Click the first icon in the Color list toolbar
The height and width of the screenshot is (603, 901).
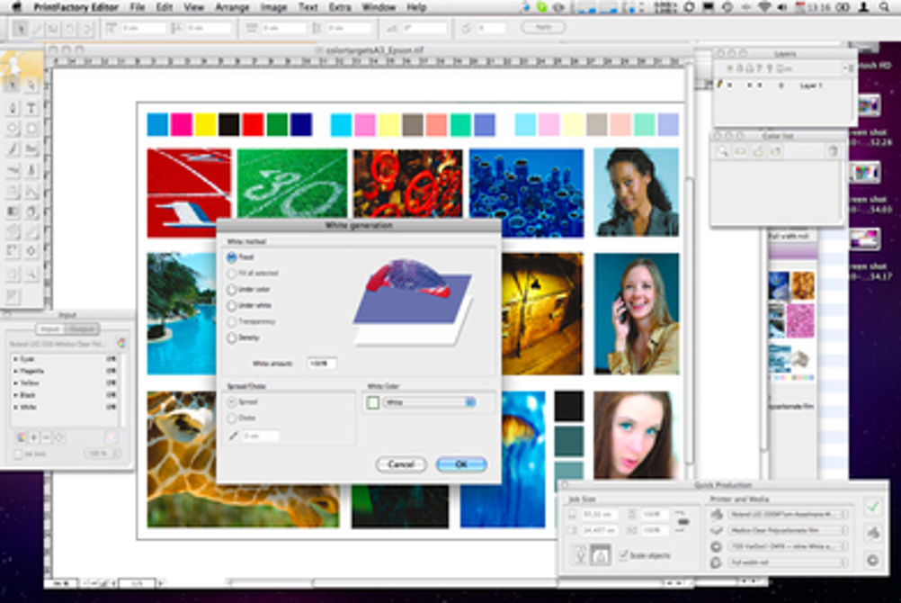coord(723,151)
